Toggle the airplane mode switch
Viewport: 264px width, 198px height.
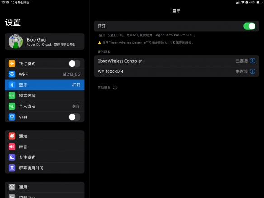click(x=75, y=63)
